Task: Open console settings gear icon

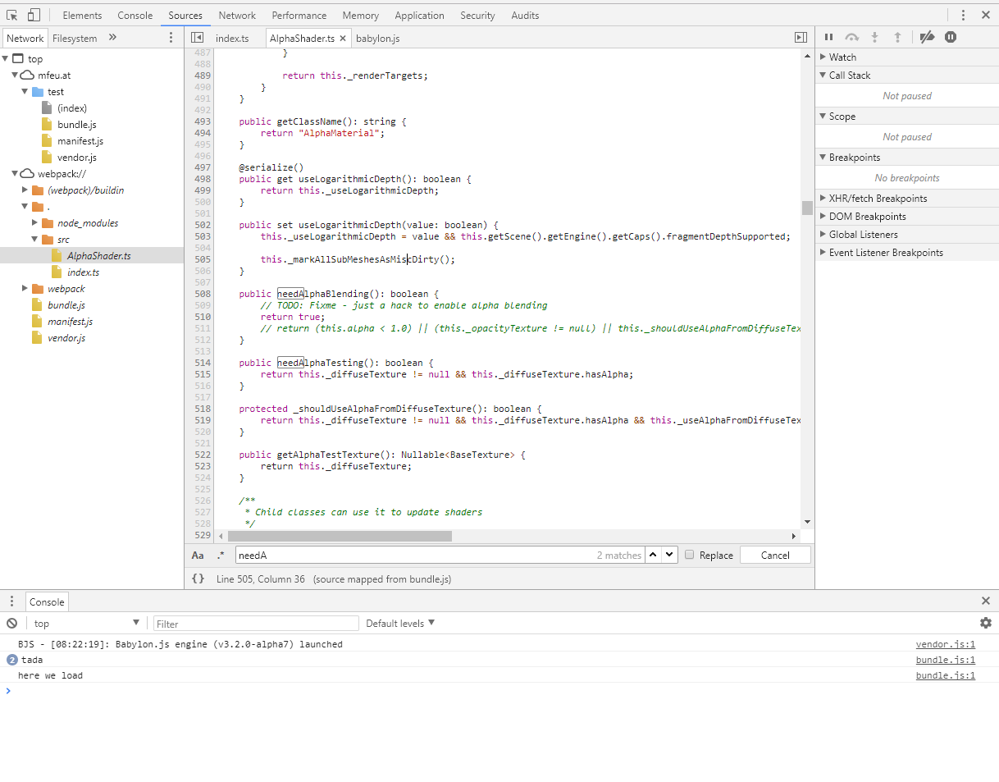Action: point(985,623)
